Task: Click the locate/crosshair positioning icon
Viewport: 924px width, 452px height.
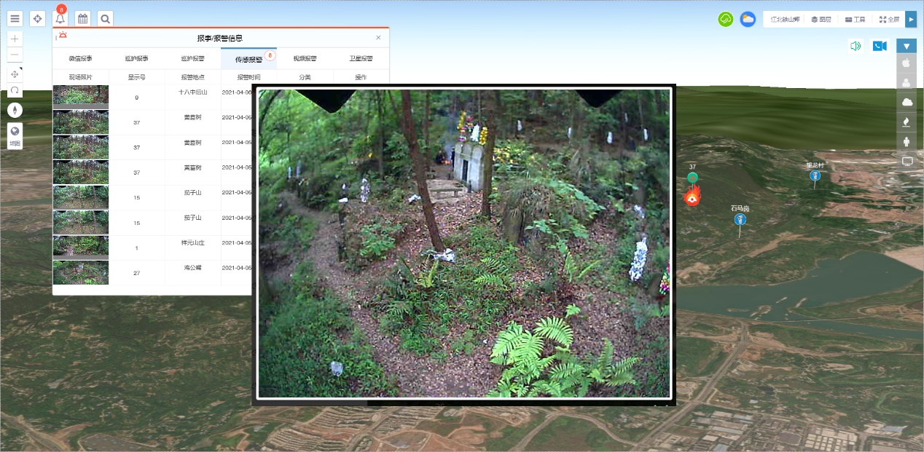Action: 38,18
